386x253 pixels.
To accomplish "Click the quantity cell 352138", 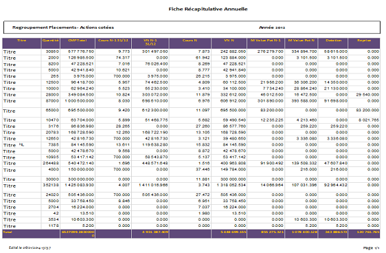I will point(51,185).
